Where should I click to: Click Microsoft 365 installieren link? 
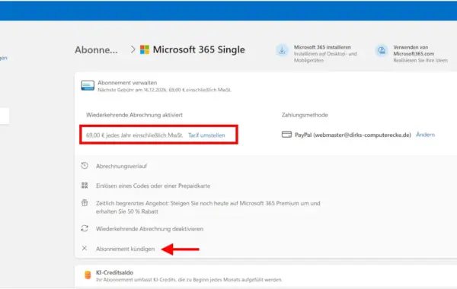coord(322,47)
